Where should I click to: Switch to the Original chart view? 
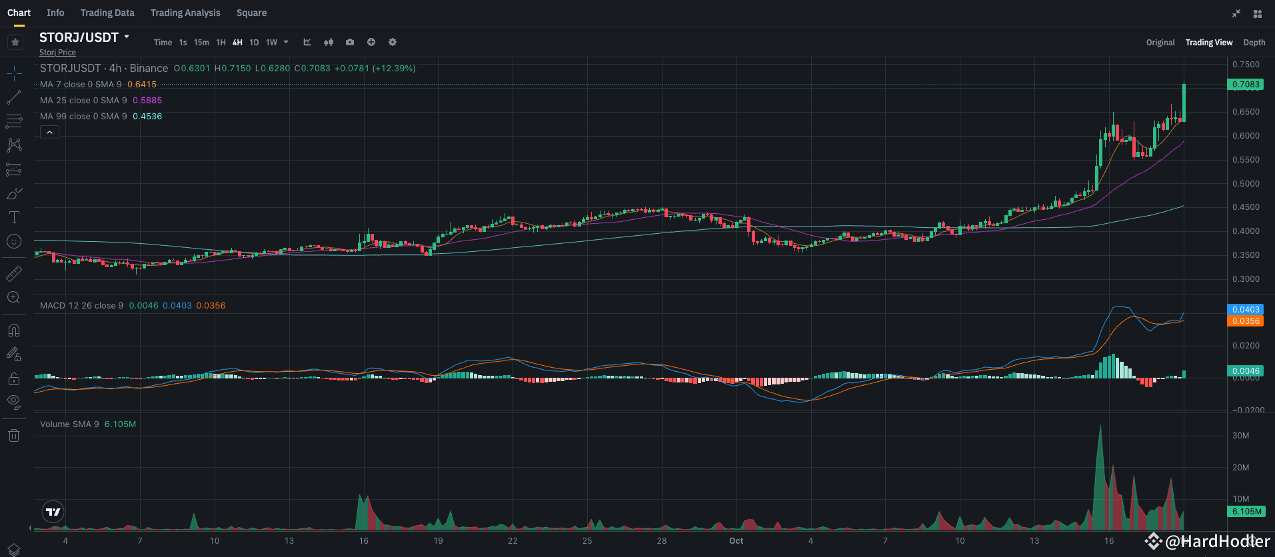[x=1160, y=42]
